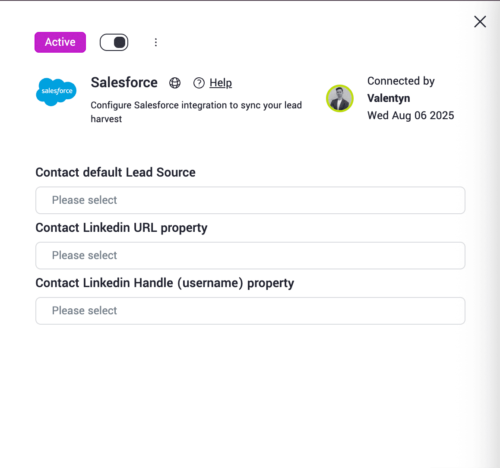Open the three-dot more options menu
The image size is (500, 468).
pos(156,42)
